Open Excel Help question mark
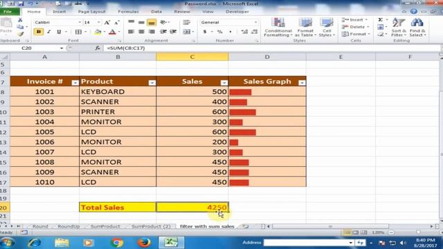Image resolution: width=443 pixels, height=249 pixels. [x=414, y=11]
